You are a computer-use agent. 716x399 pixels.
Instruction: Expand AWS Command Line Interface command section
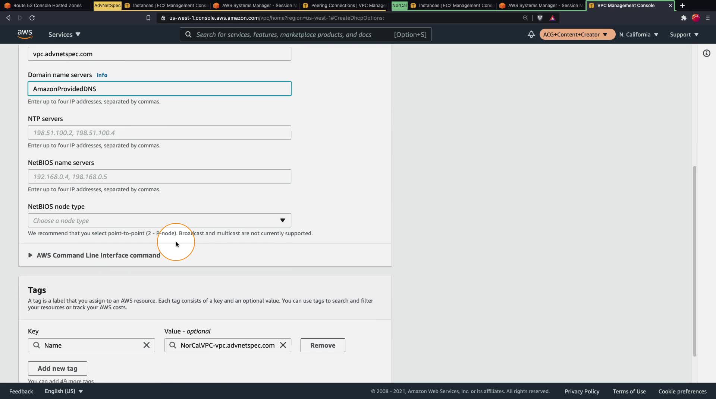(94, 255)
